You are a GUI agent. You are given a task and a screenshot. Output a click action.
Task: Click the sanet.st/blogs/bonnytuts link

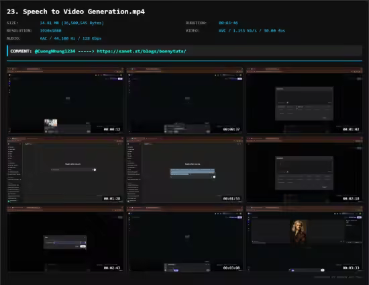pyautogui.click(x=142, y=51)
